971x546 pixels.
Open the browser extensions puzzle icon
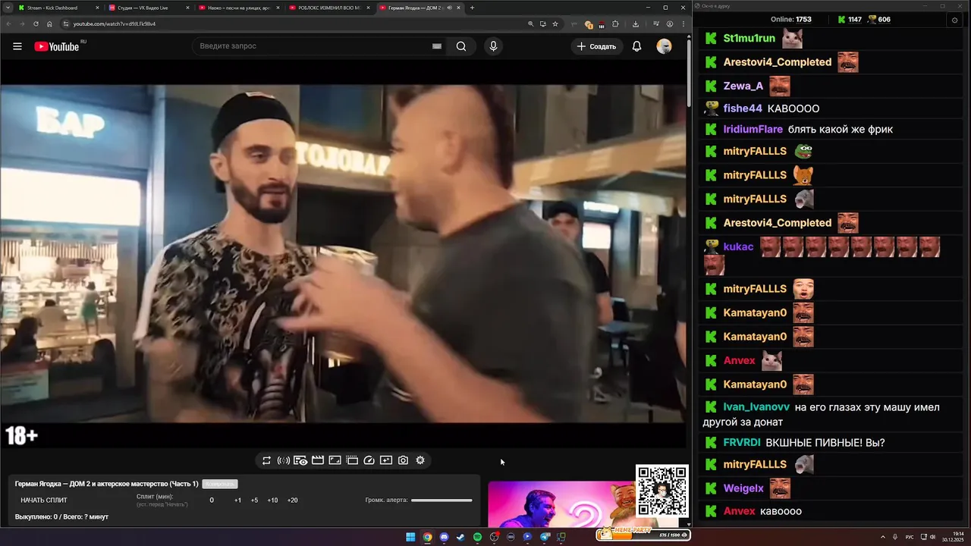615,24
